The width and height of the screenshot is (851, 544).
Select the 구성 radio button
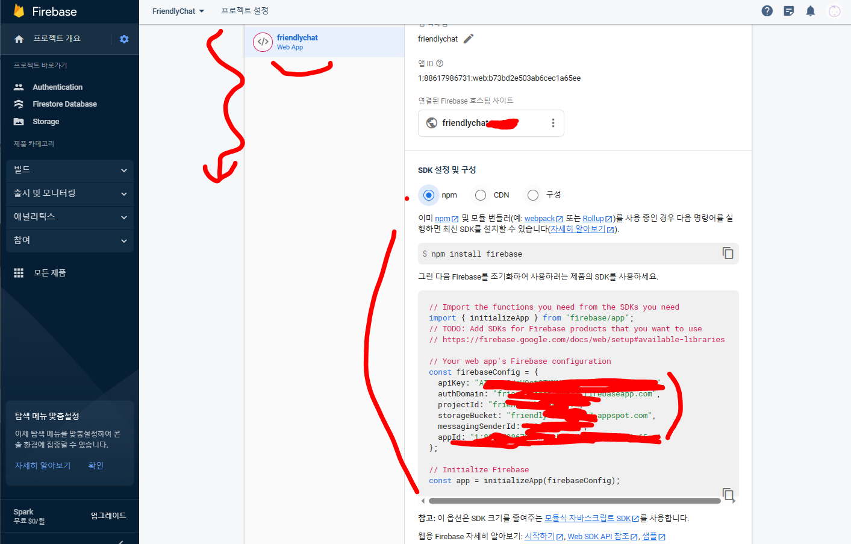tap(533, 195)
